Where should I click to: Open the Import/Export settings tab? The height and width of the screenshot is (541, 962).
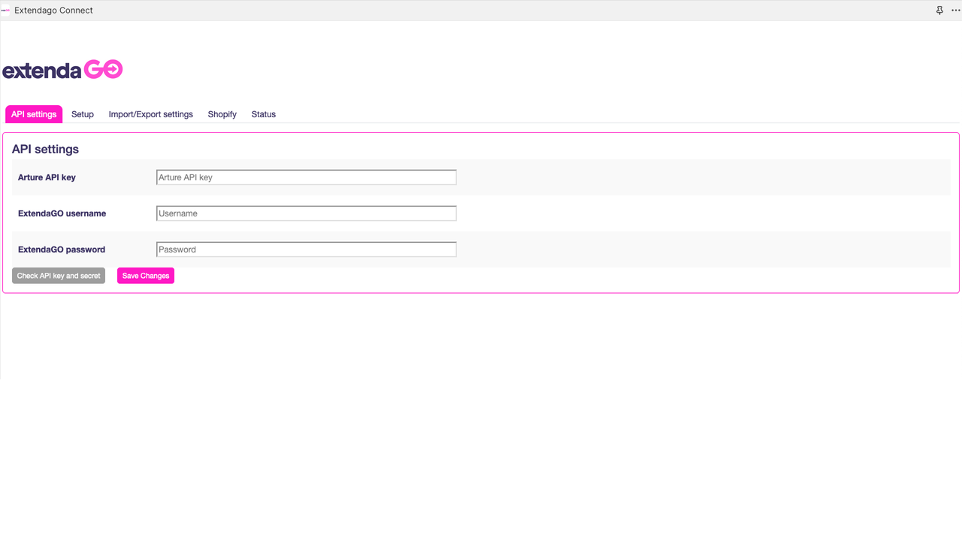click(x=150, y=114)
